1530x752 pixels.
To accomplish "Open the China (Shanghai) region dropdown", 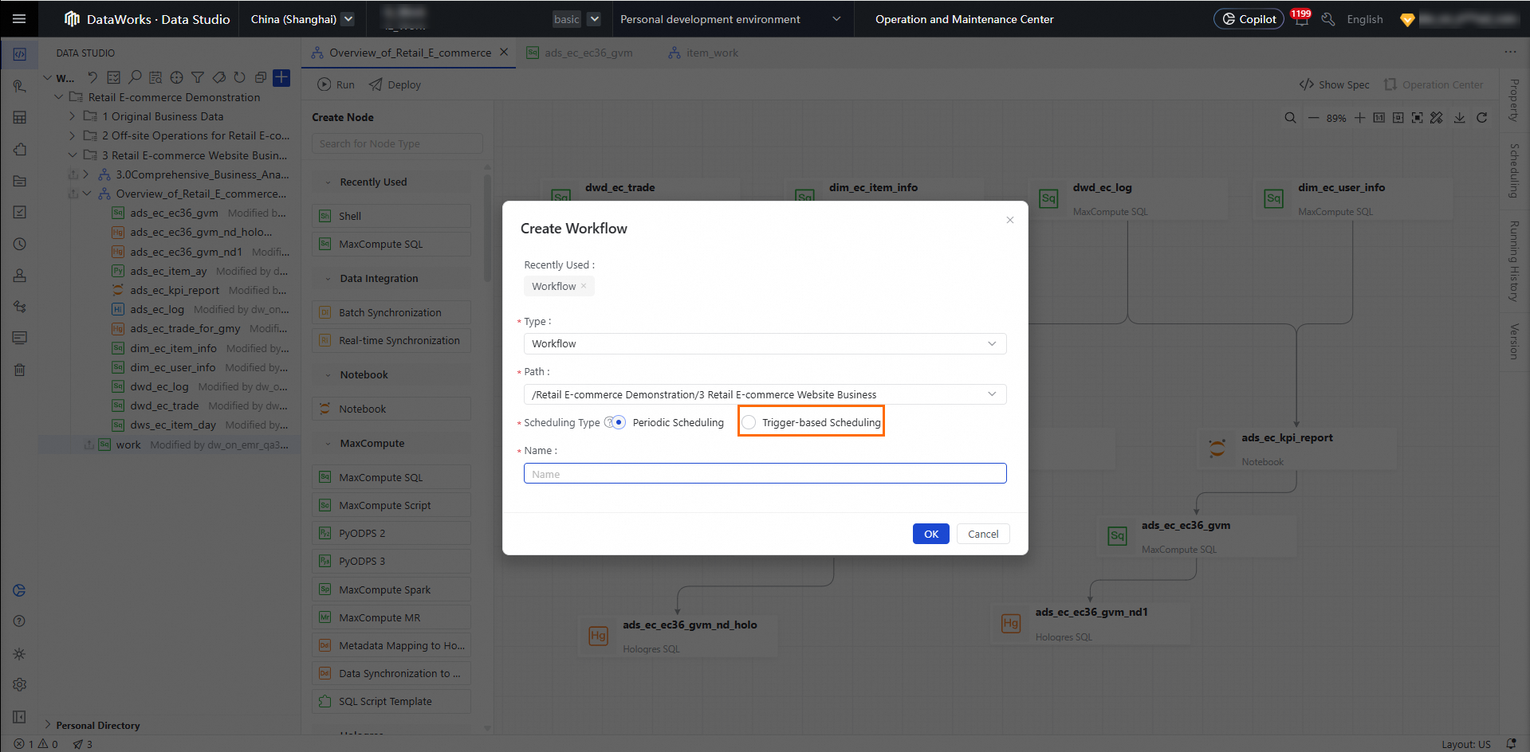I will (302, 19).
